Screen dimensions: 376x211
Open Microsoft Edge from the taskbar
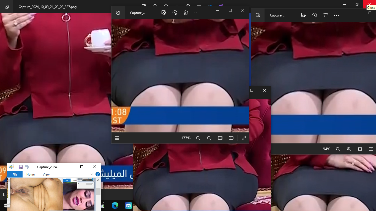[115, 206]
